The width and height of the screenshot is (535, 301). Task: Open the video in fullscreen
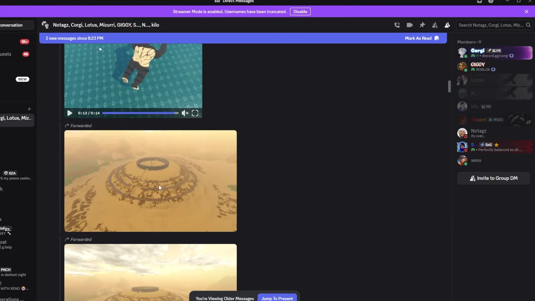tap(195, 113)
